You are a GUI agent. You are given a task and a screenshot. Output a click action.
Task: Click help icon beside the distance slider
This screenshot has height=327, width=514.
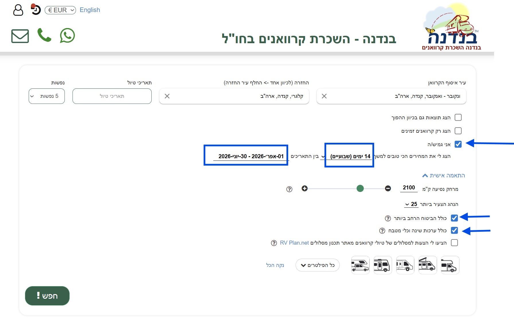click(x=289, y=189)
